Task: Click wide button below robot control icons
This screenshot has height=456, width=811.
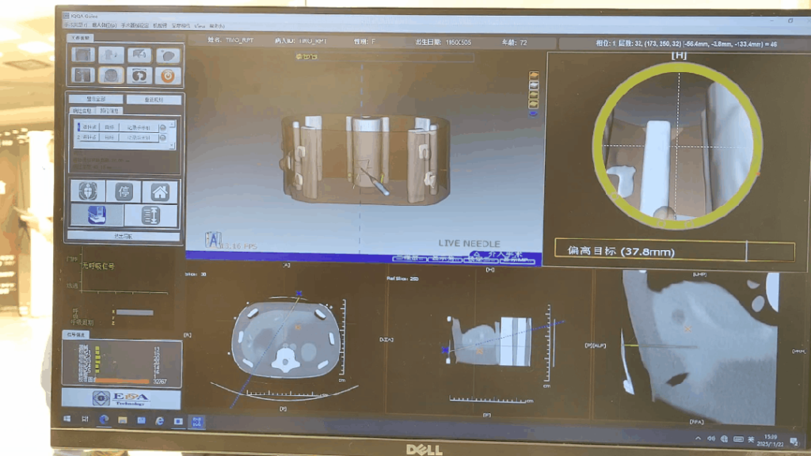Action: (x=124, y=236)
